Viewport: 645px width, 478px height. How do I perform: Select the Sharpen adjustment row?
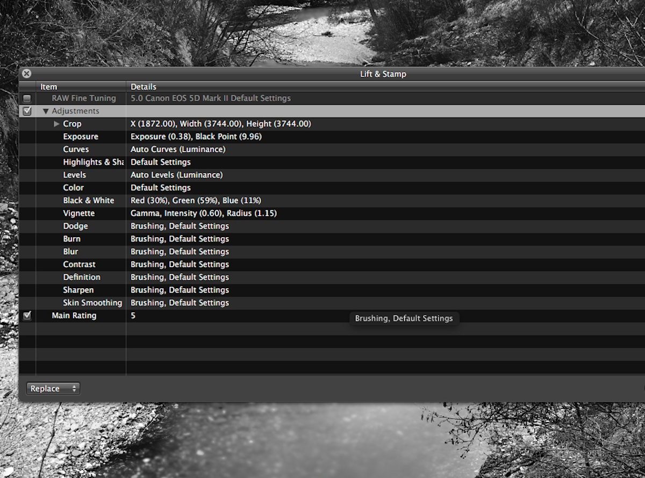click(78, 290)
